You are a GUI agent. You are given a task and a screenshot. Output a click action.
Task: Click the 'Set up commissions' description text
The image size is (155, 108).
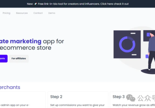77,105
